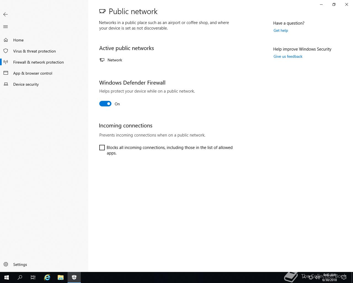The width and height of the screenshot is (353, 283).
Task: Click the virus protection shield icon
Action: tap(6, 51)
